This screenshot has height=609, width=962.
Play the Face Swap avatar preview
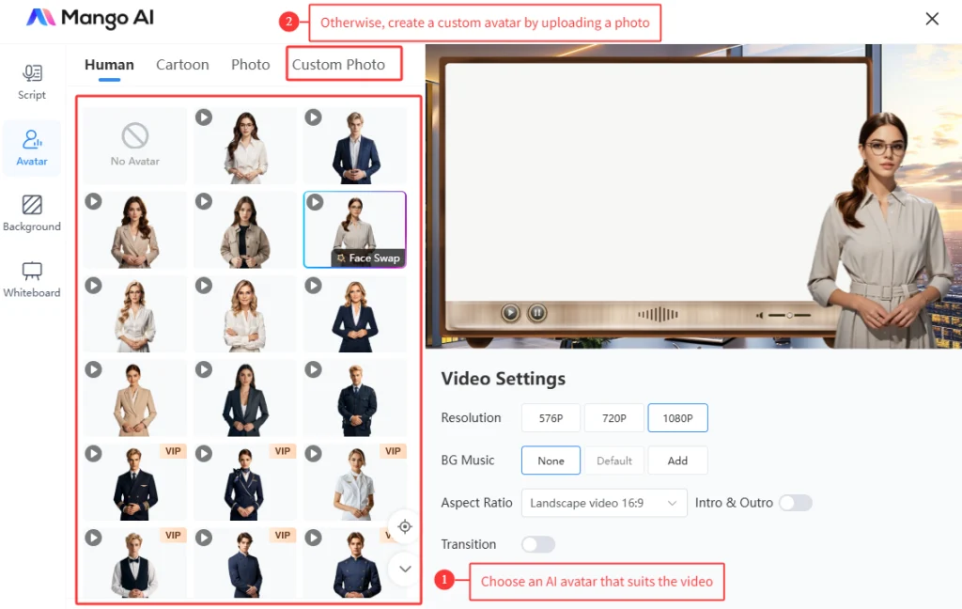coord(314,201)
